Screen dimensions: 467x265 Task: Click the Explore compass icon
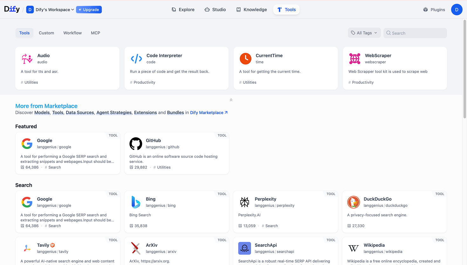[x=174, y=10]
